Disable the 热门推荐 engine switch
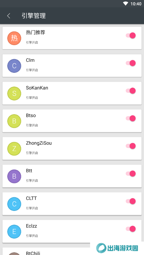The image size is (144, 255). click(131, 35)
